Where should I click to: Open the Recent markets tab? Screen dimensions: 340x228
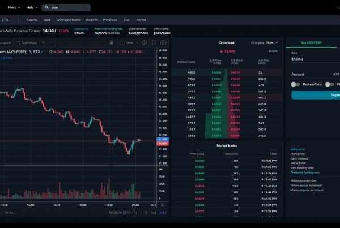click(x=141, y=20)
